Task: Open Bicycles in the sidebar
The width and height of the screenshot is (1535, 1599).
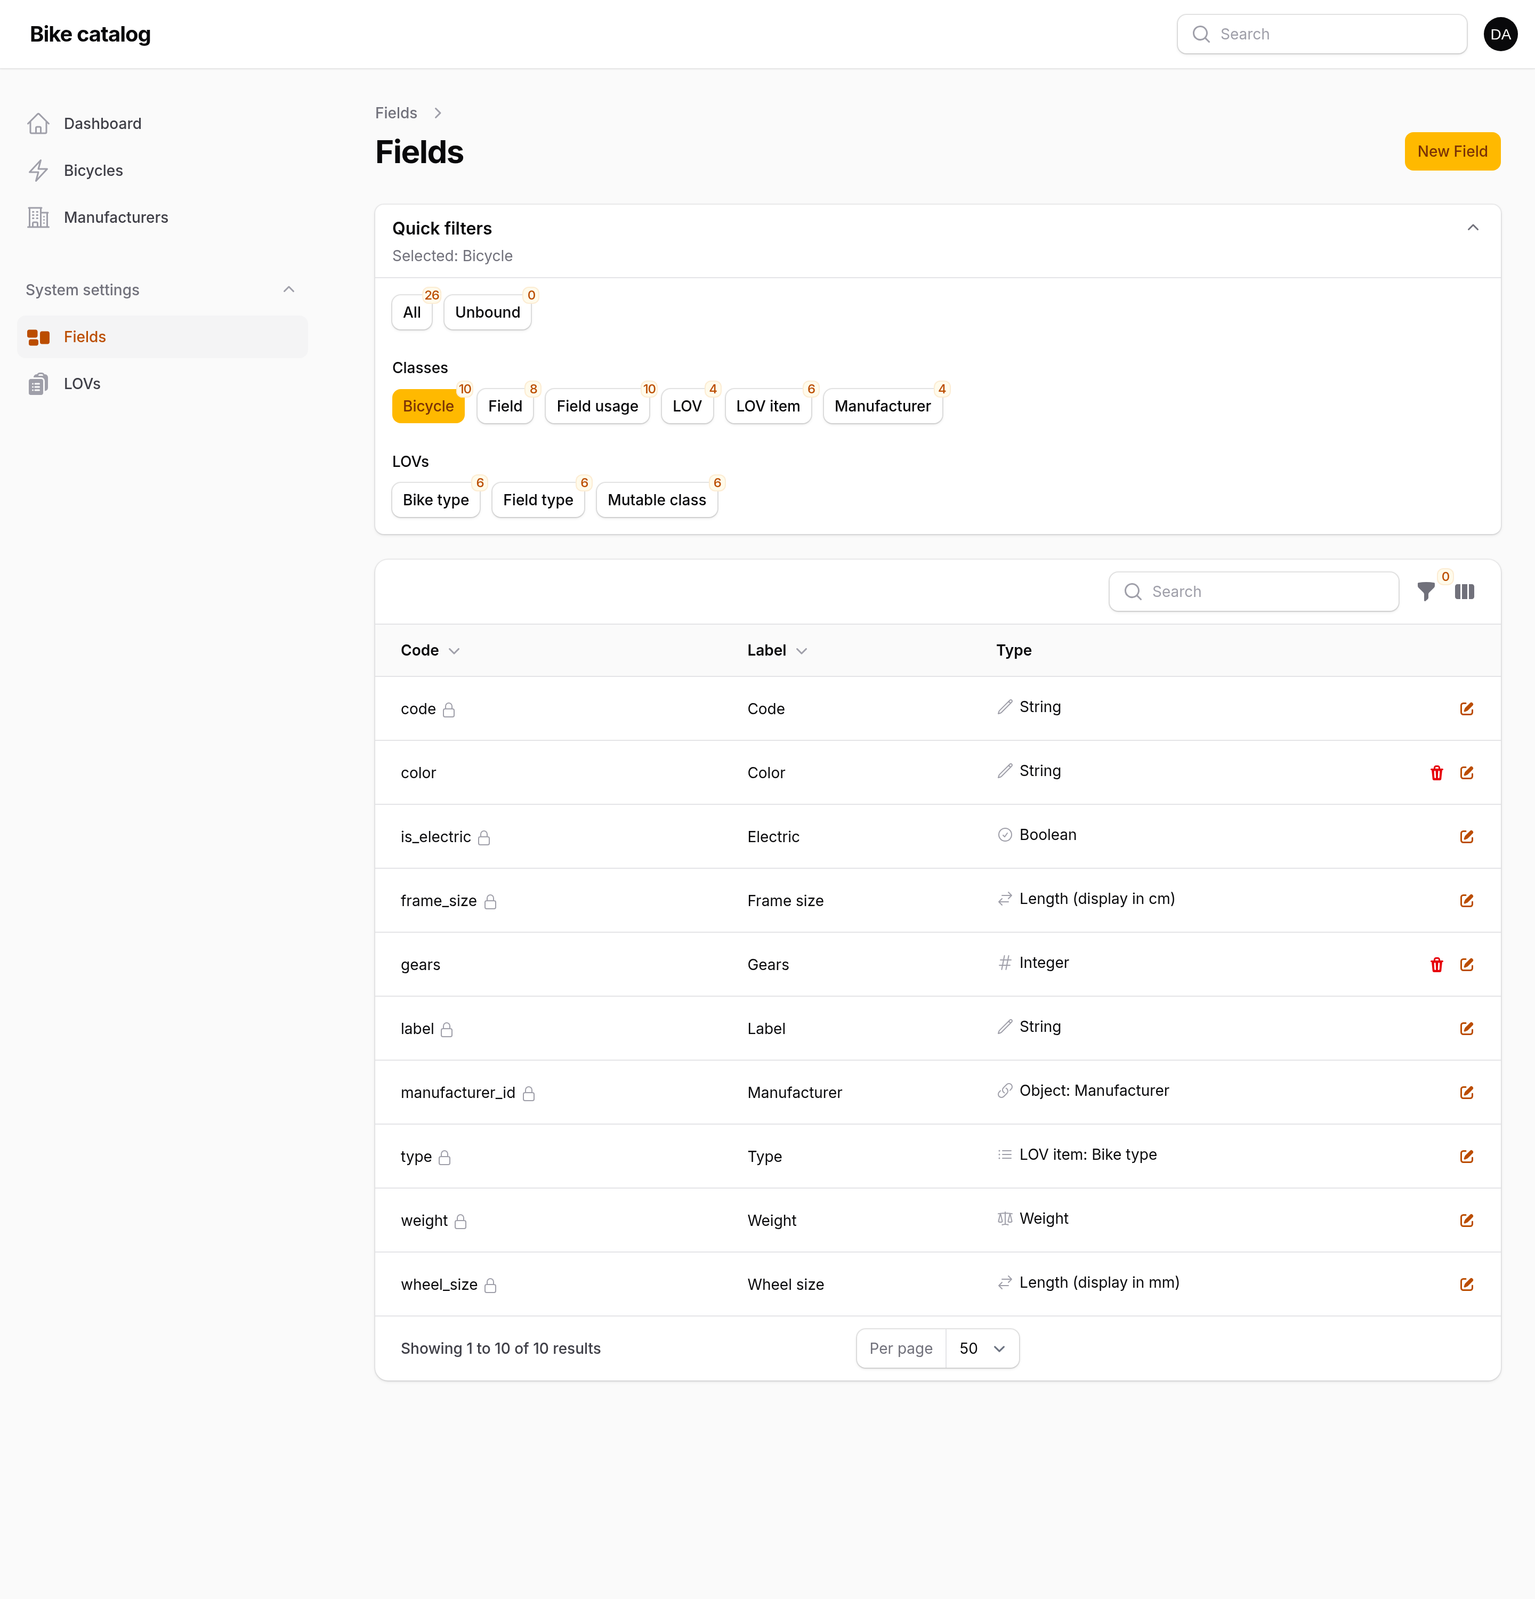Action: pos(163,171)
